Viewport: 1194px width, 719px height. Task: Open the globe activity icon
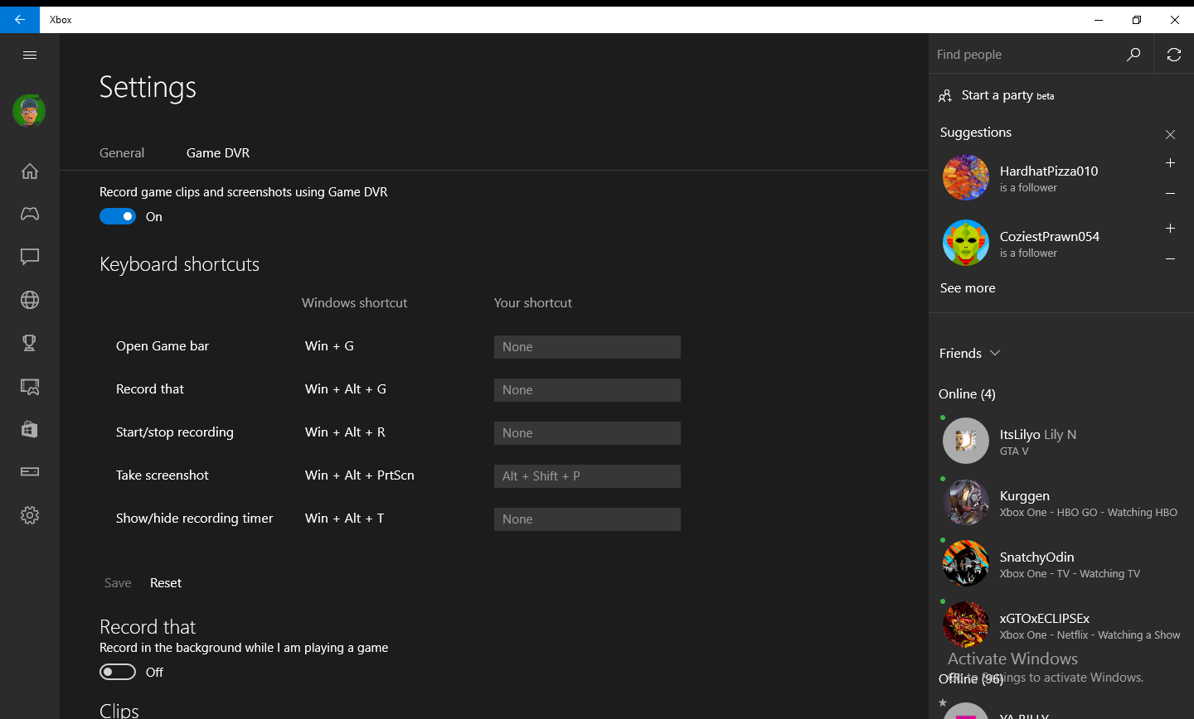pyautogui.click(x=30, y=300)
